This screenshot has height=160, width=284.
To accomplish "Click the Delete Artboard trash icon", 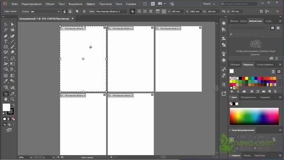I will (84, 12).
